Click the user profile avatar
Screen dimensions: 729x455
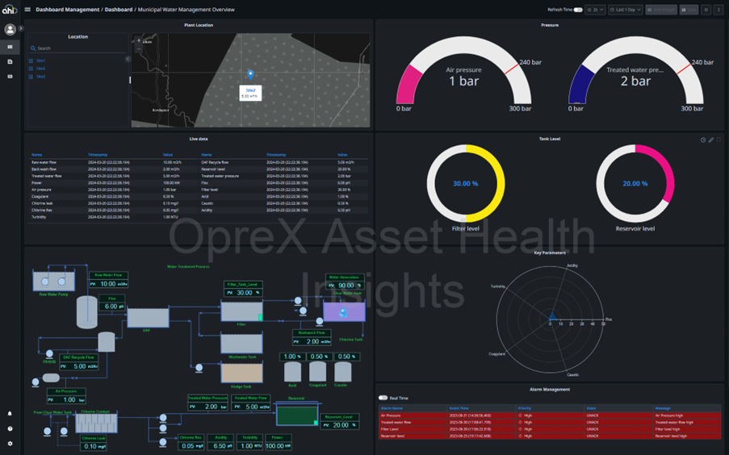[x=10, y=30]
